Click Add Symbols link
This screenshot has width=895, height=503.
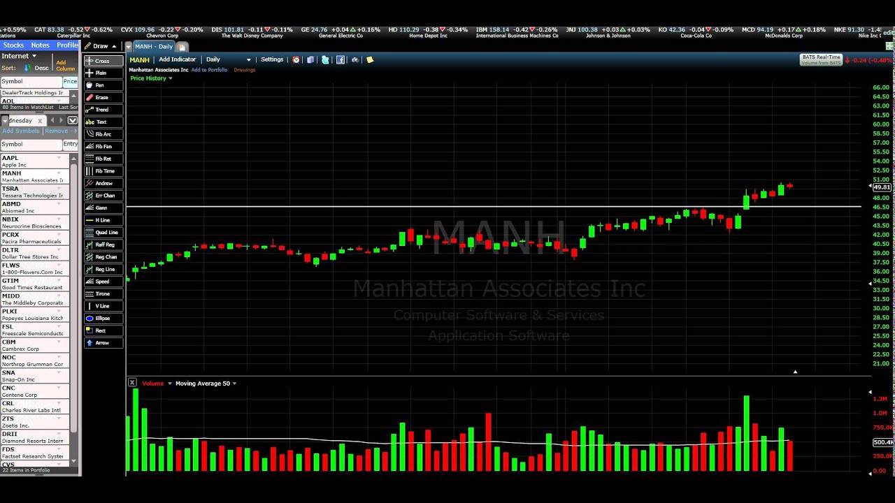[21, 131]
